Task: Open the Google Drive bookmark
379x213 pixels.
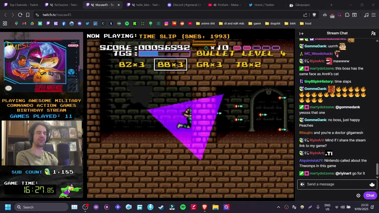Action: (x=32, y=23)
